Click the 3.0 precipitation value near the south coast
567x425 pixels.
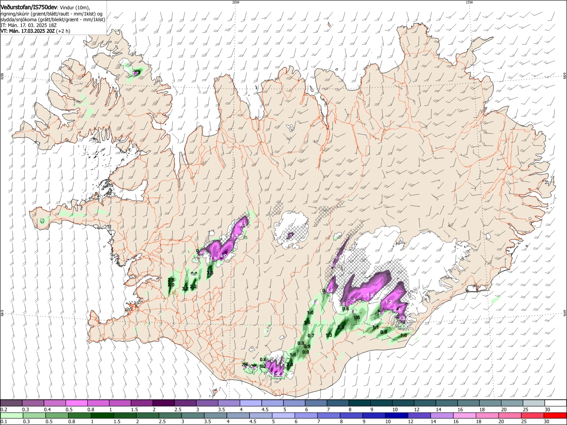[x=290, y=364]
